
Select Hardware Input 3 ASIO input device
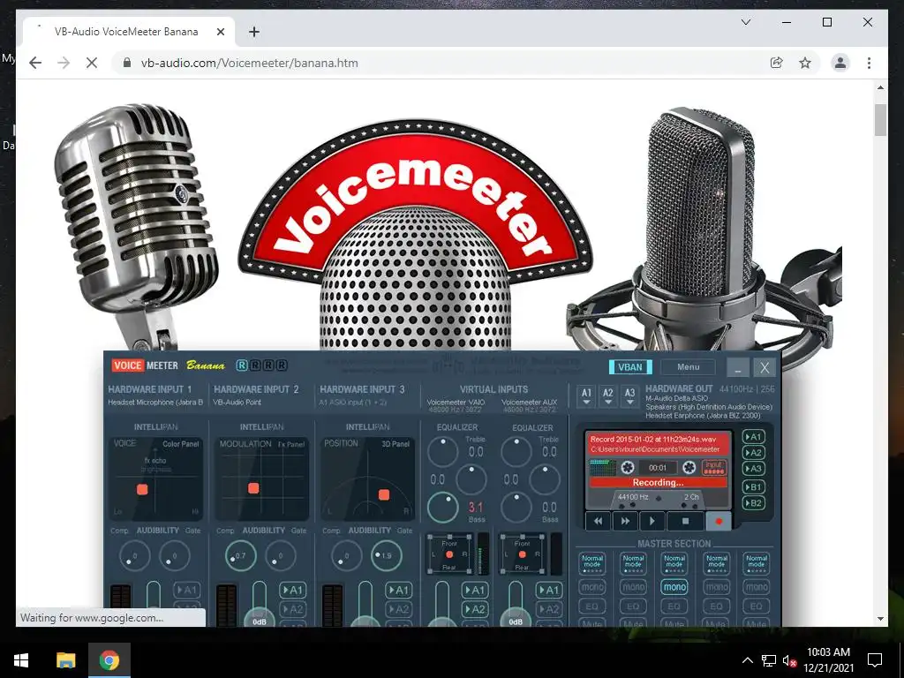351,403
